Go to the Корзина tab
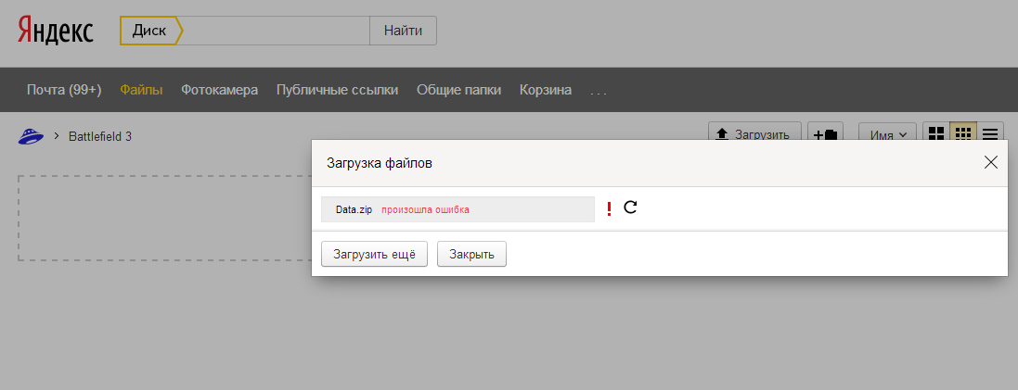Viewport: 1018px width, 390px height. click(546, 90)
